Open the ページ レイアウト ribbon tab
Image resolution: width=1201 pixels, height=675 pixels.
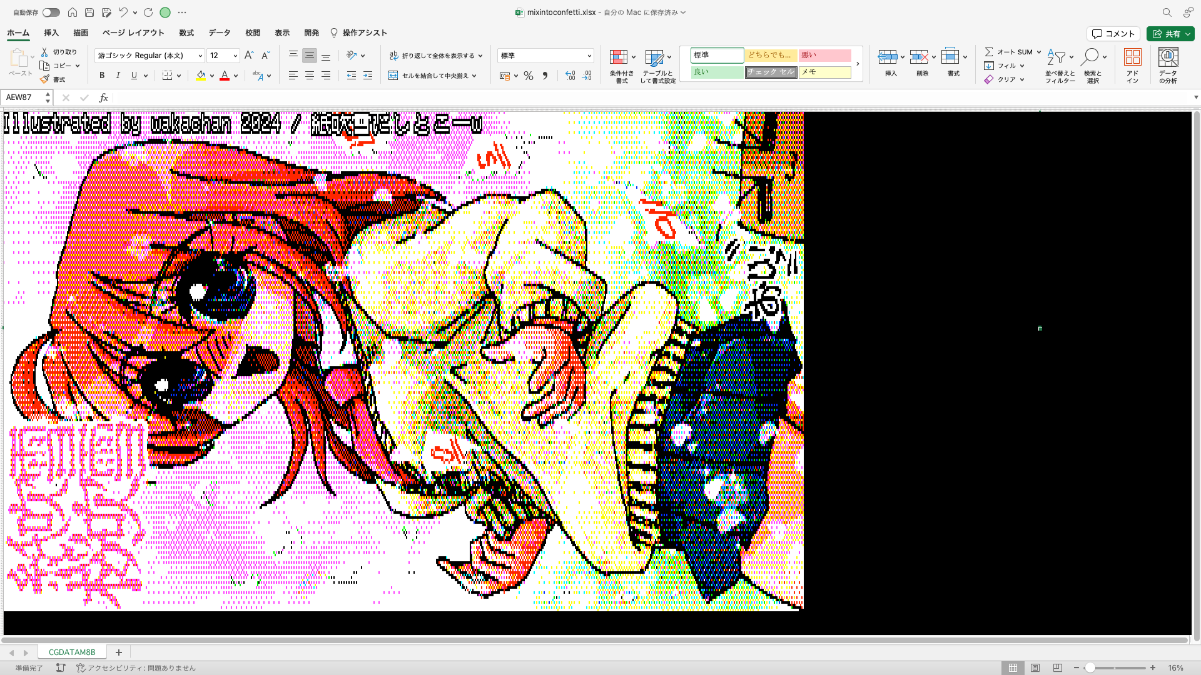pos(133,33)
